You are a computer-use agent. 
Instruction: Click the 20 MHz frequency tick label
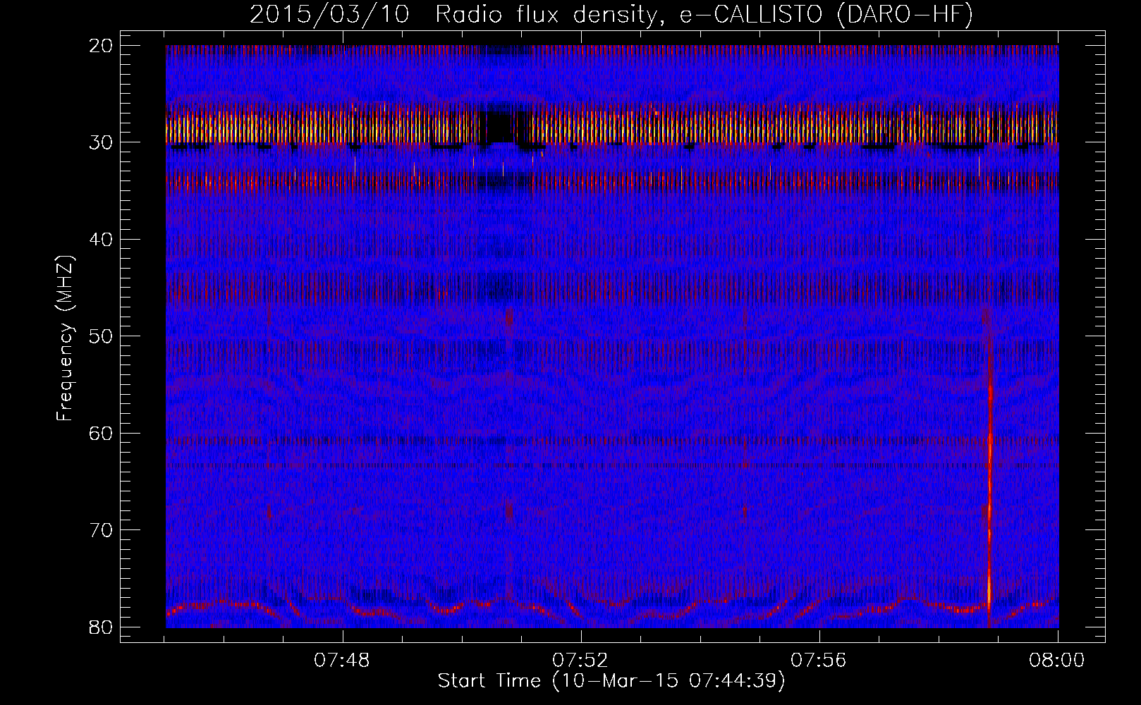pos(101,46)
